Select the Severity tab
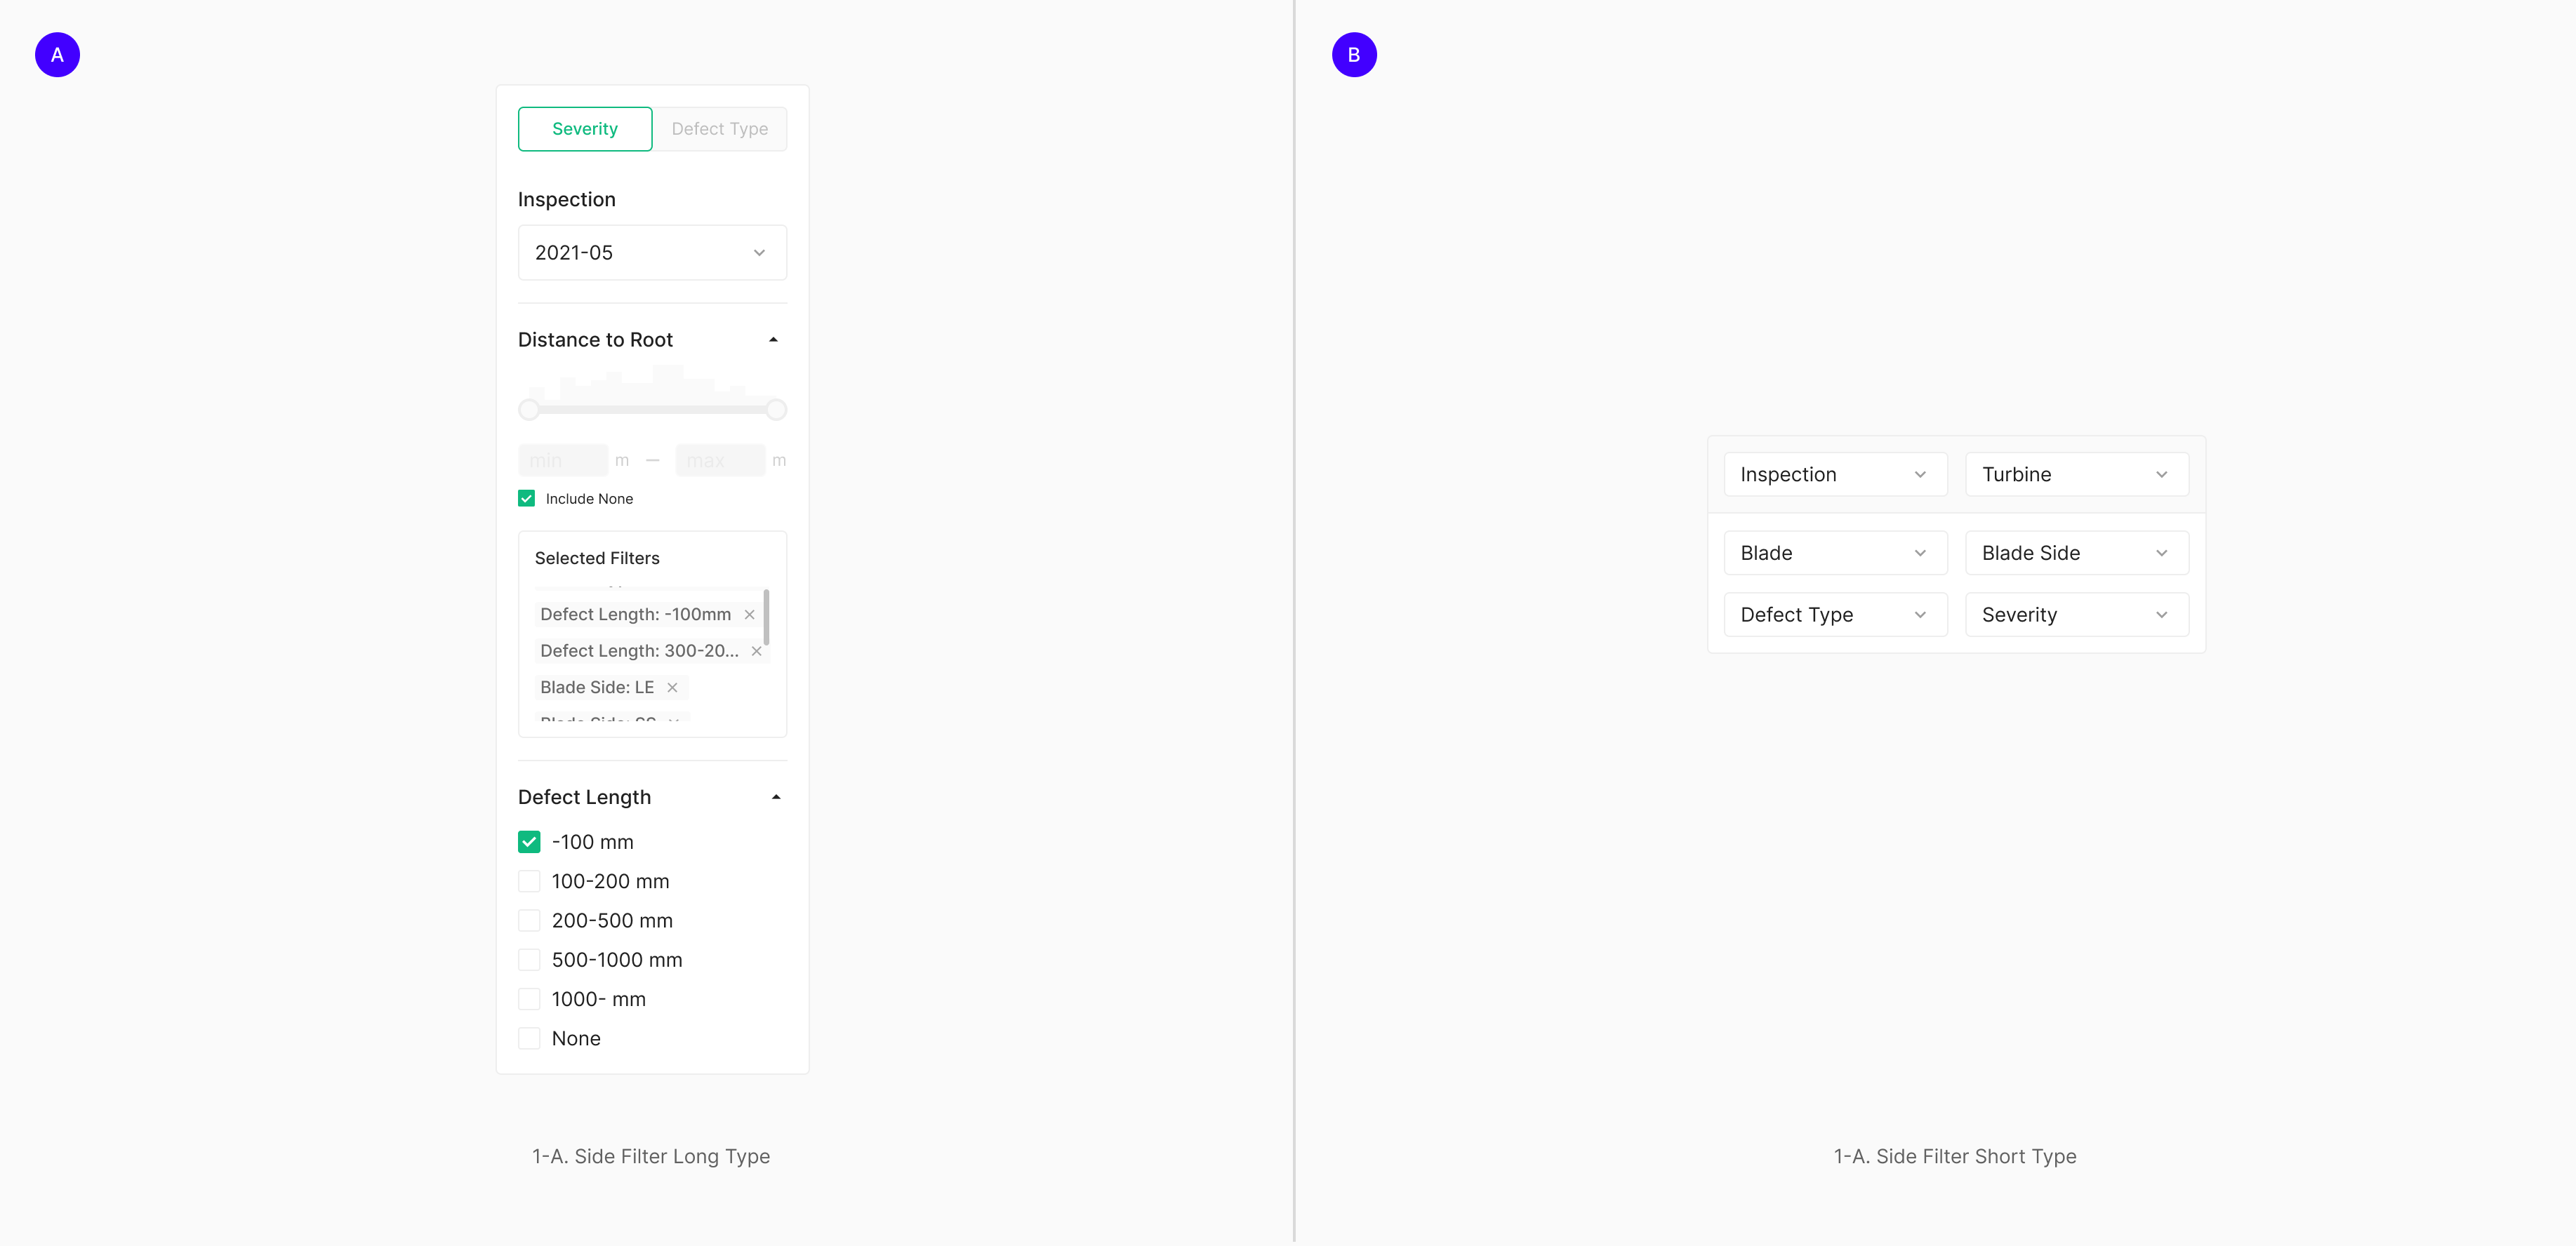The image size is (2576, 1246). [585, 129]
